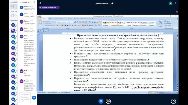Apply the Обычный style from gallery
The height and width of the screenshot is (105, 188).
113,24
